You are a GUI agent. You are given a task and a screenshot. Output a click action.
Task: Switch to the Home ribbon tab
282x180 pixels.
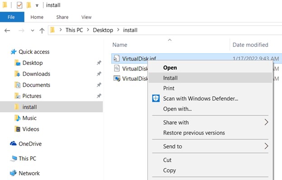click(37, 17)
